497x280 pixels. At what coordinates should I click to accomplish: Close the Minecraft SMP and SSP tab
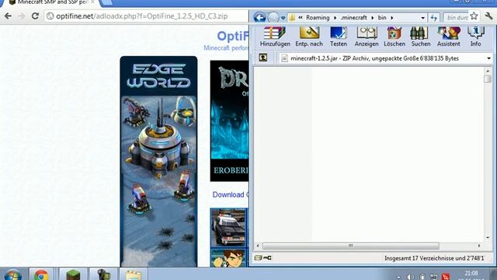(92, 2)
